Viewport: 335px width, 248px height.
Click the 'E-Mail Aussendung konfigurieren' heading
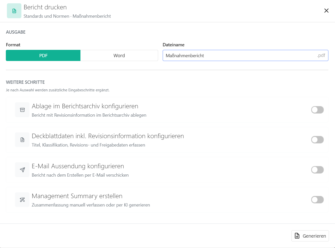point(78,166)
